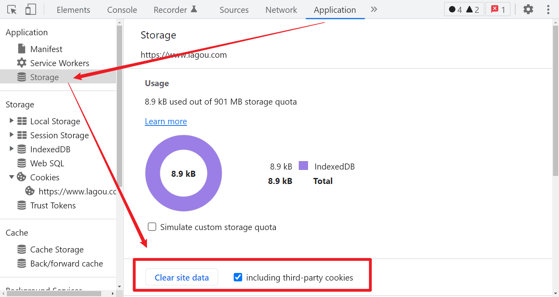Image resolution: width=559 pixels, height=297 pixels.
Task: Enable Simulate custom storage quota checkbox
Action: [152, 227]
